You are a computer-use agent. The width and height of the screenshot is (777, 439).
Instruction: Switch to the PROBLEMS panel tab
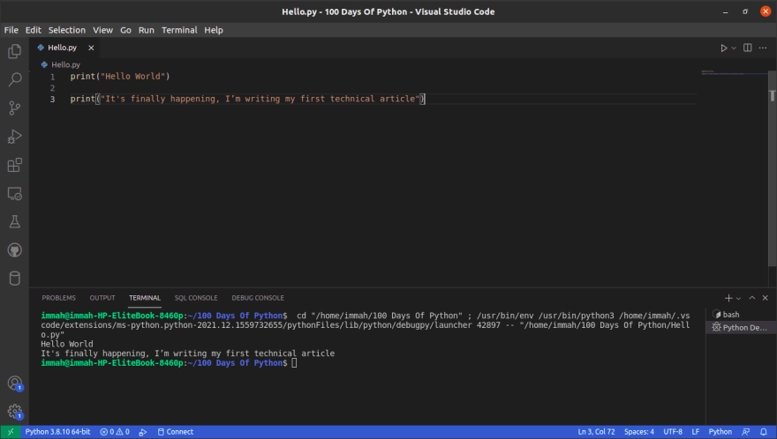(58, 298)
